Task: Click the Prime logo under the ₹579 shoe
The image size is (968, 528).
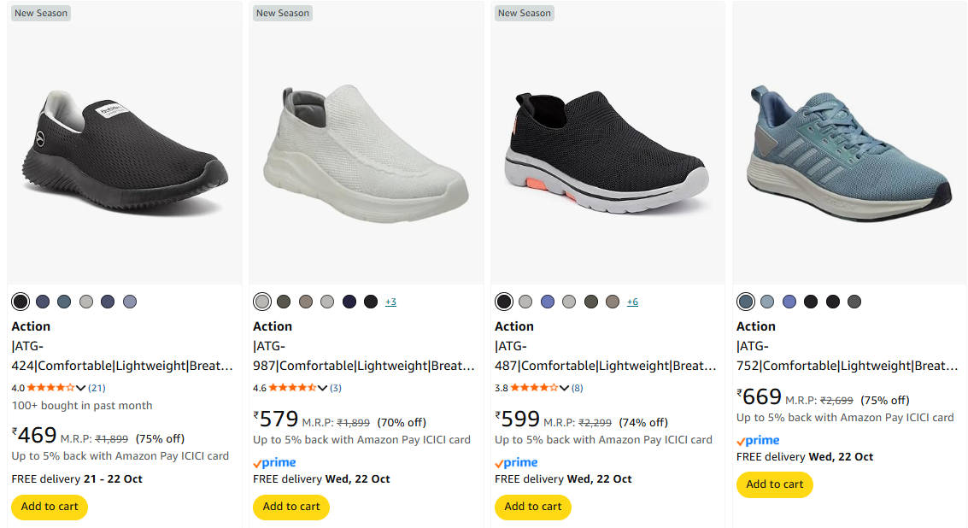Action: 275,462
